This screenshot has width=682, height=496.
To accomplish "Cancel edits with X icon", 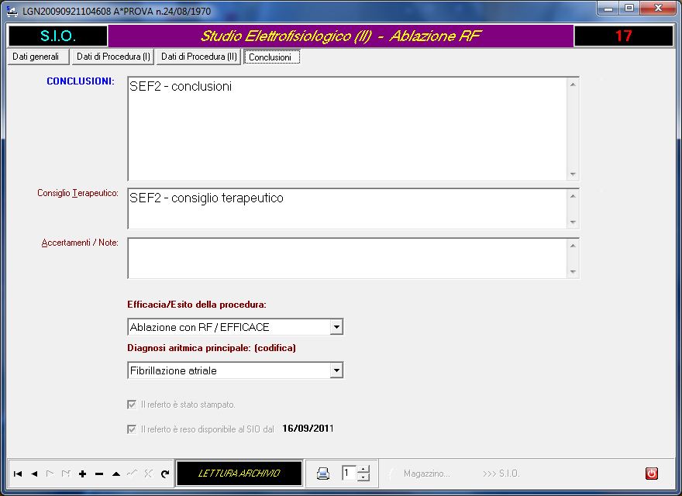I will [148, 474].
